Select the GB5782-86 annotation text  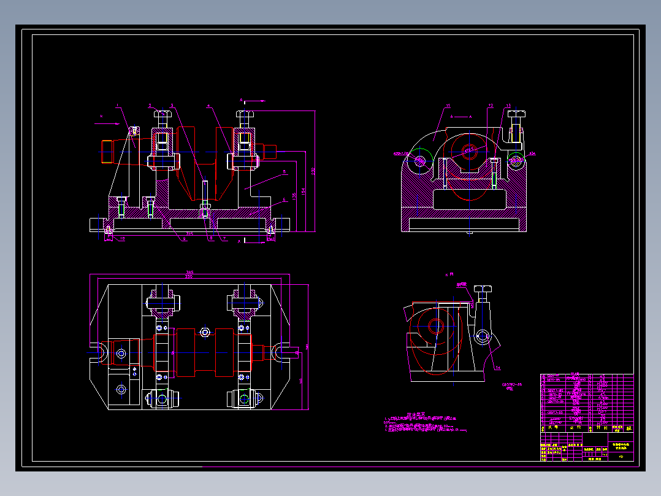pyautogui.click(x=512, y=384)
